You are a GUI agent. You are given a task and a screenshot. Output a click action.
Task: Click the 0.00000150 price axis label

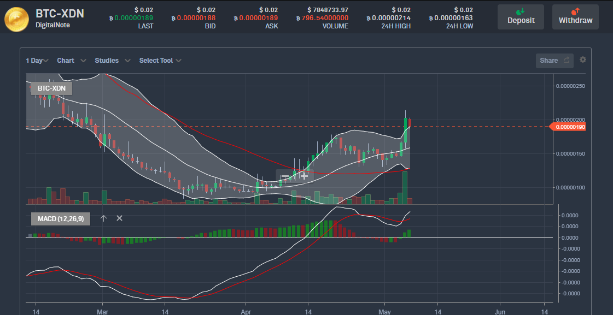(x=571, y=154)
